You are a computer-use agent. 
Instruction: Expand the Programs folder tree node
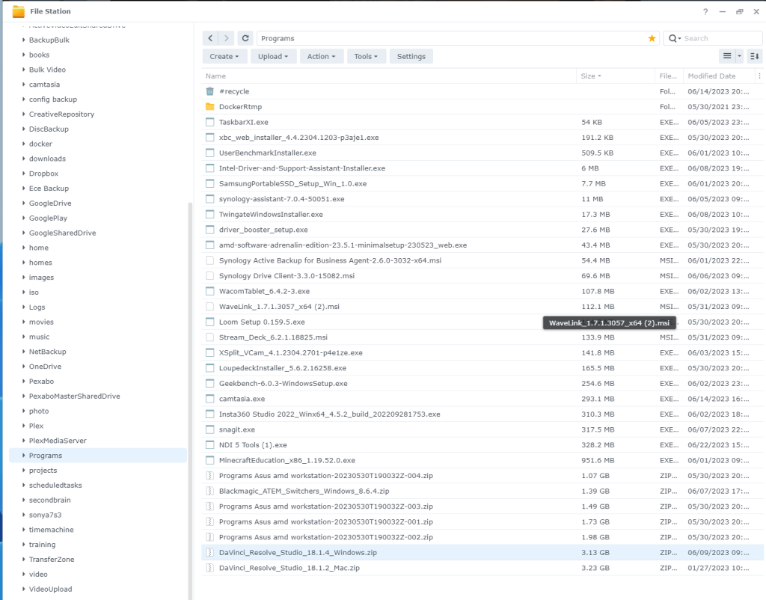tap(23, 456)
